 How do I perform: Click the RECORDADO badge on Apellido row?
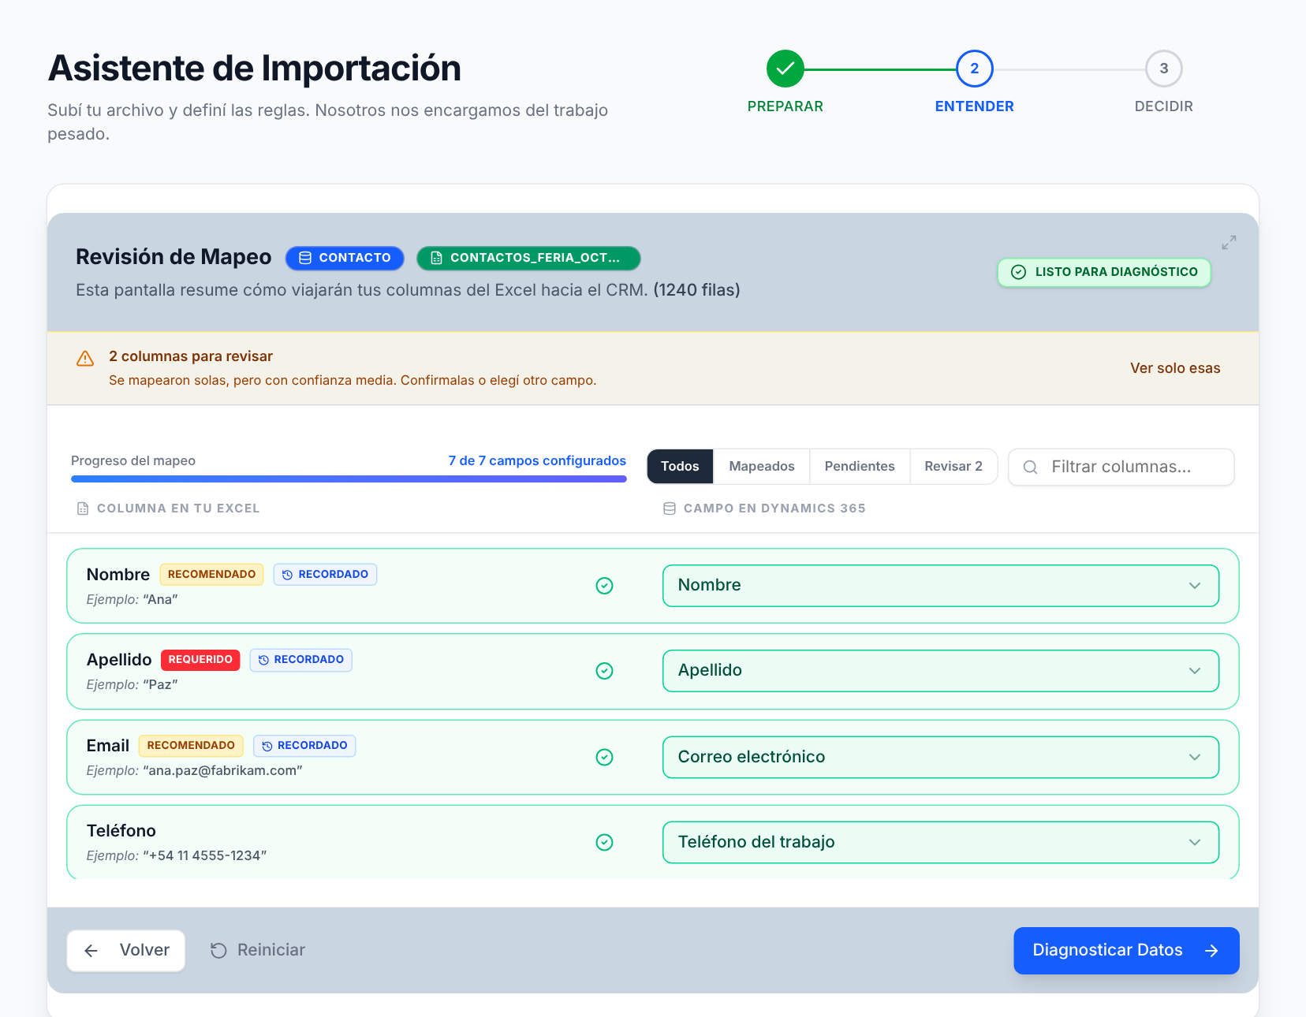click(x=301, y=660)
